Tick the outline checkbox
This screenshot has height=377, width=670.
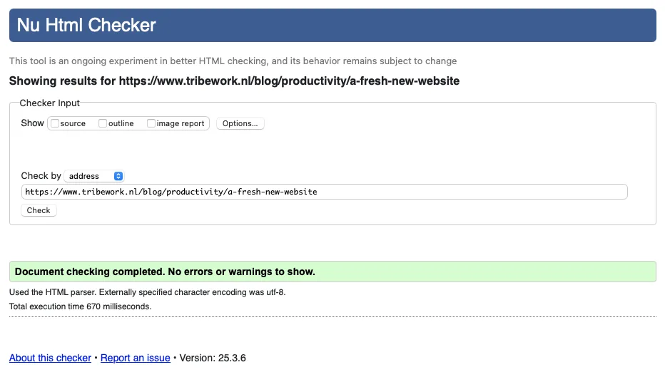(103, 123)
